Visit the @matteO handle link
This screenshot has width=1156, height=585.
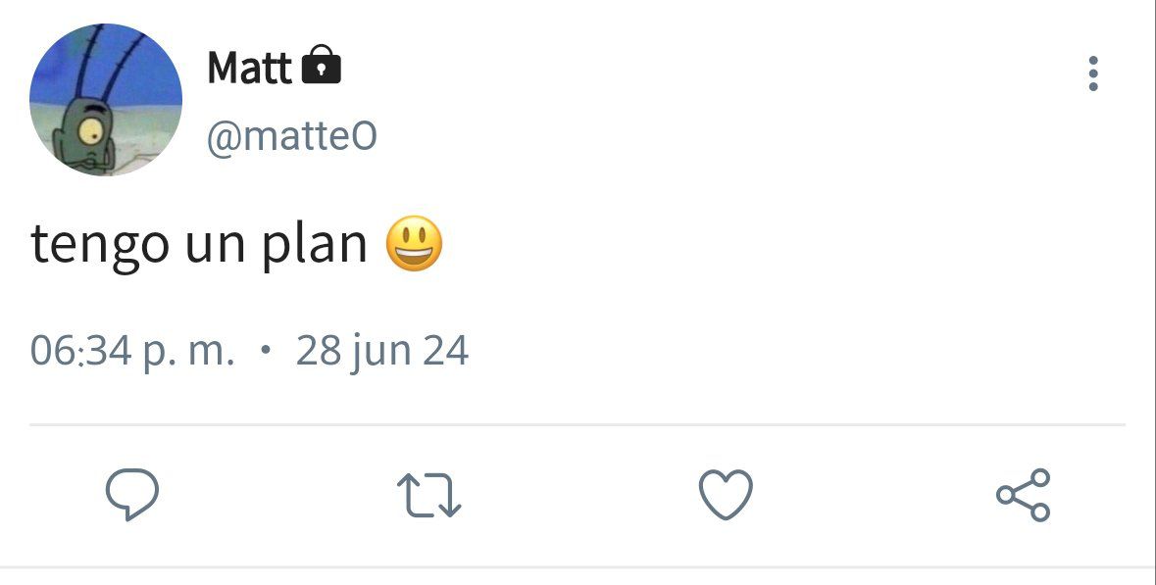(x=291, y=135)
